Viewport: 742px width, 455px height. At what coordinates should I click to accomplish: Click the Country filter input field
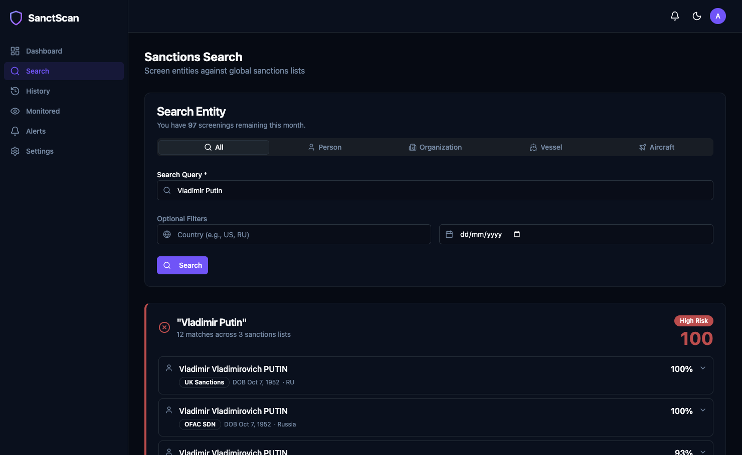[294, 234]
